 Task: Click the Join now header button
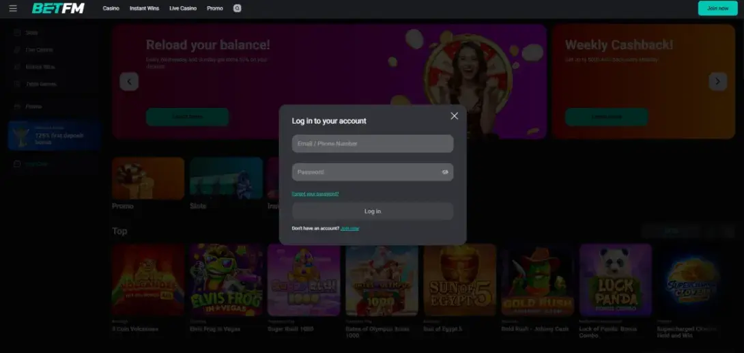pyautogui.click(x=717, y=8)
